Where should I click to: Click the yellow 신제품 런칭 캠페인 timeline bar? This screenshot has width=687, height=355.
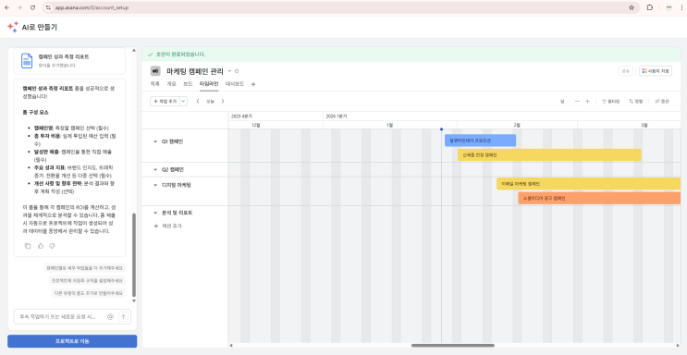549,154
